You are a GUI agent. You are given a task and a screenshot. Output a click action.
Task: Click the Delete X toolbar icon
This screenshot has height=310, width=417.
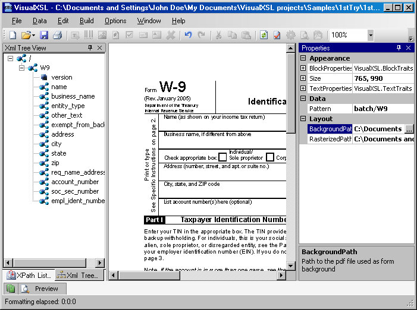(171, 35)
